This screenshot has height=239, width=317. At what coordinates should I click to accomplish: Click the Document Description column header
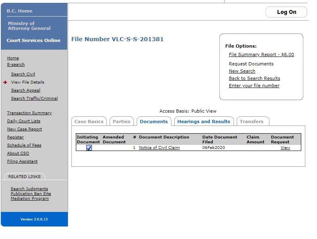164,137
